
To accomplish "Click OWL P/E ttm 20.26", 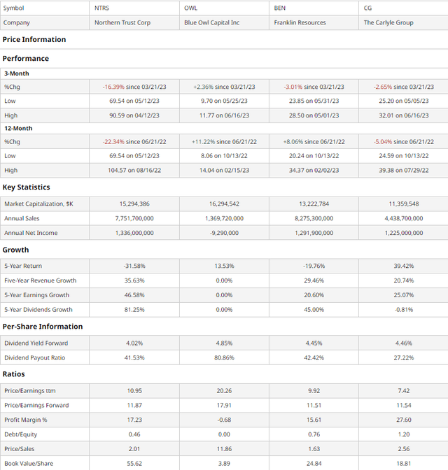I will pyautogui.click(x=224, y=391).
